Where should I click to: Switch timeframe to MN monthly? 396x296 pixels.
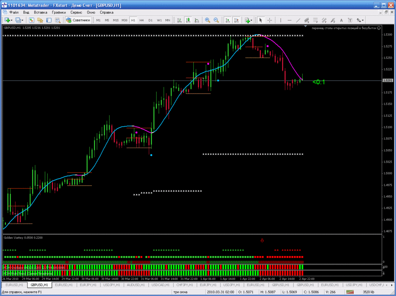point(167,20)
